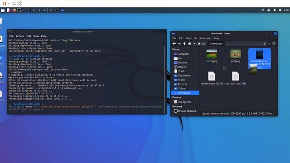The image size is (290, 163).
Task: Select kali home in Places sidebar
Action: [x=185, y=58]
